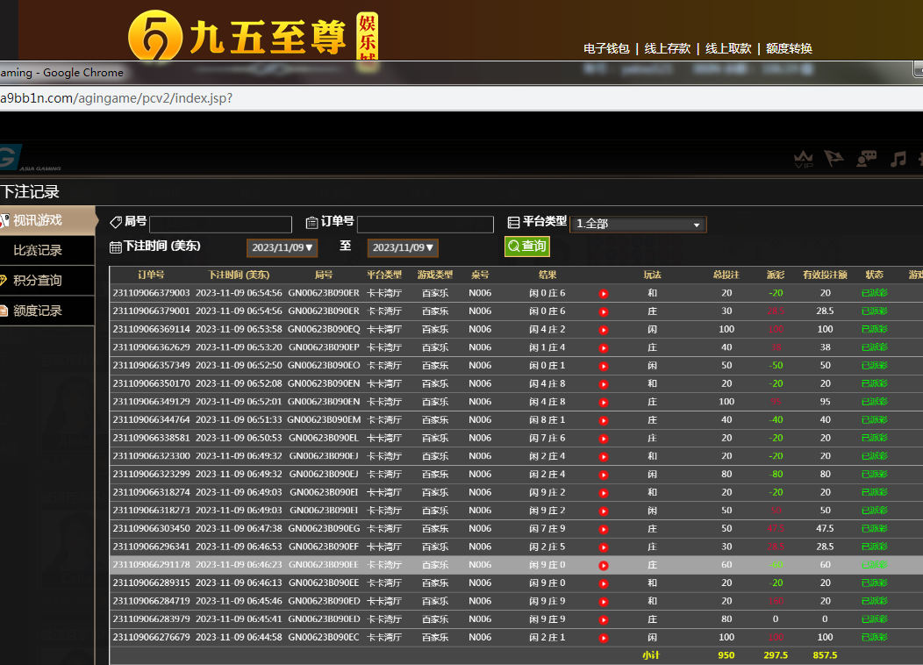Viewport: 923px width, 665px height.
Task: Play video replay for order 231109066323299
Action: (604, 475)
